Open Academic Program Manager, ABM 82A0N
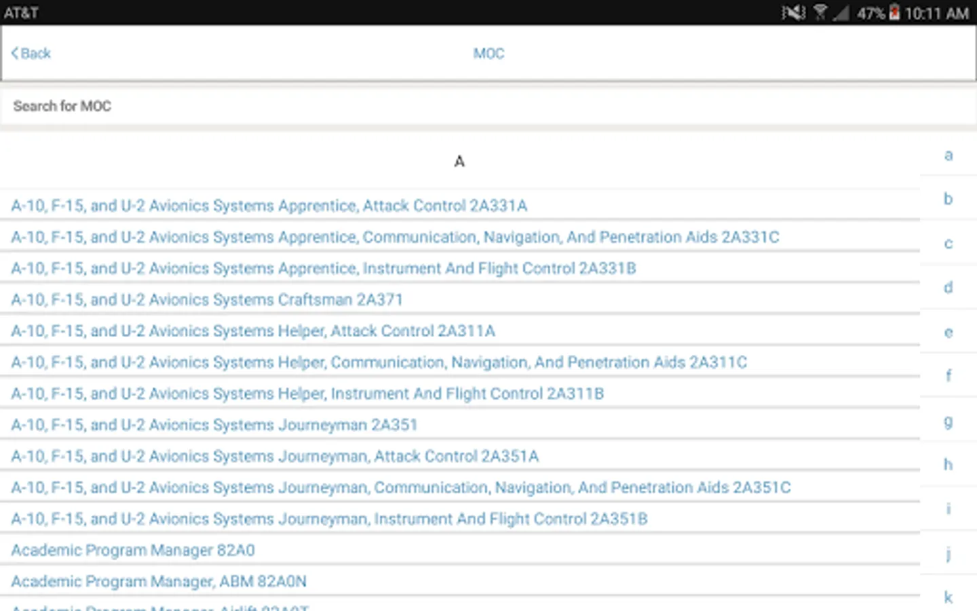Screen dimensions: 977x611 (159, 581)
